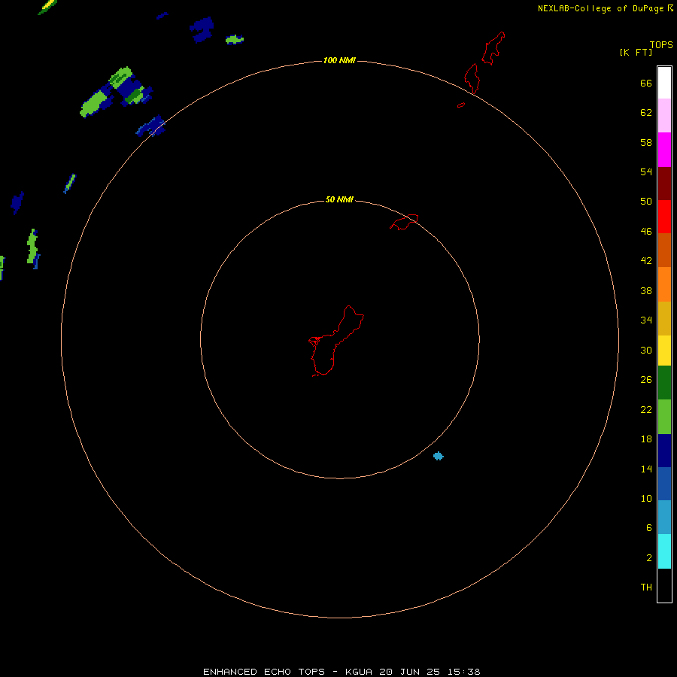Viewport: 677px width, 677px height.
Task: Click the "50 NMI" range ring label
Action: pos(339,199)
